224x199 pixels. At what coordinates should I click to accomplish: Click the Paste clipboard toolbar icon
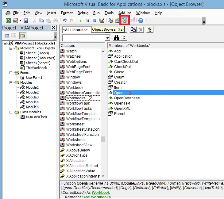pos(48,21)
